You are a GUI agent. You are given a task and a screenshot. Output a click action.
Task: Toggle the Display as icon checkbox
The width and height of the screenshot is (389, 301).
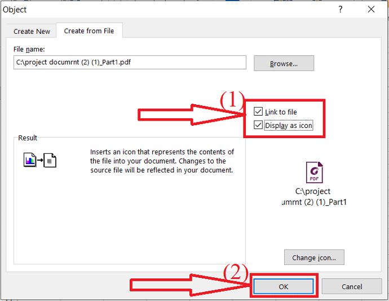[258, 125]
